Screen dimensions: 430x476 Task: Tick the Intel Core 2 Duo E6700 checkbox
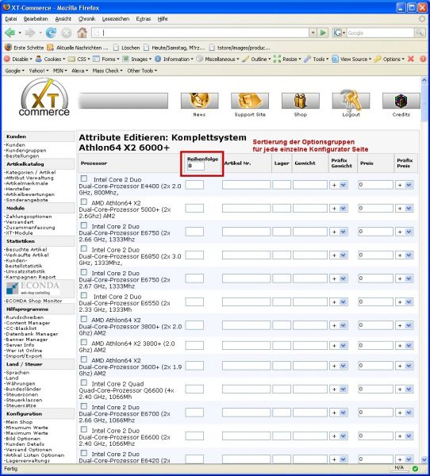click(84, 406)
